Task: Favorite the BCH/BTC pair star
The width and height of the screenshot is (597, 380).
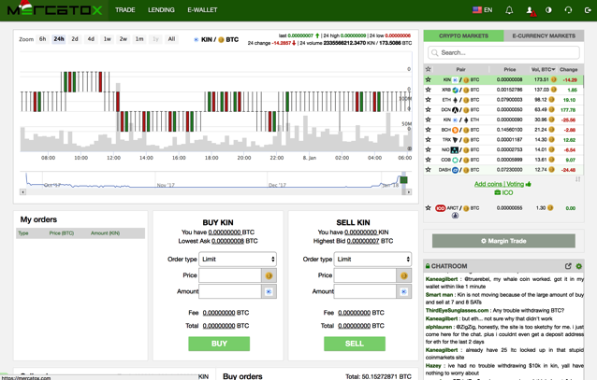Action: click(429, 130)
